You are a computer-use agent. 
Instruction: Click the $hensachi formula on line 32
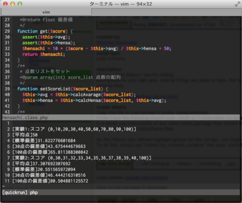click(97, 48)
